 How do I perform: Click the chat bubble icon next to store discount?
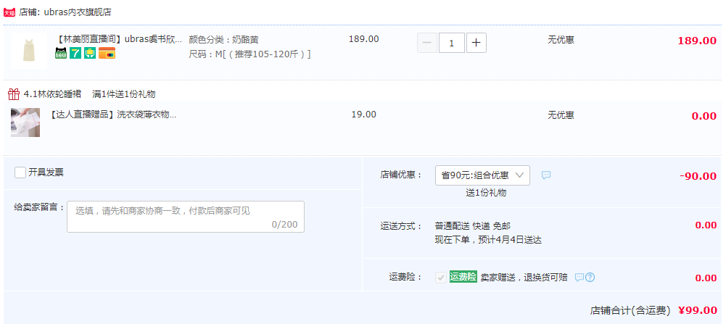coord(546,175)
